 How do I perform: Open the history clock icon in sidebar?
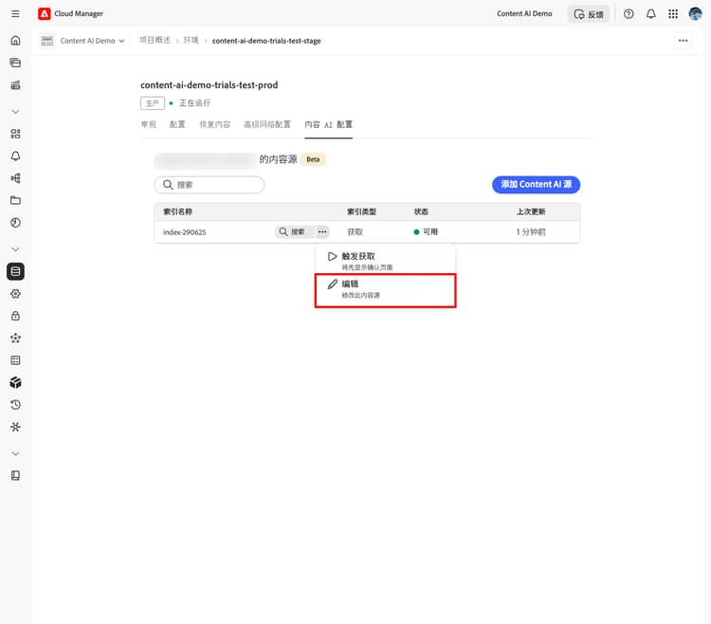[x=15, y=405]
